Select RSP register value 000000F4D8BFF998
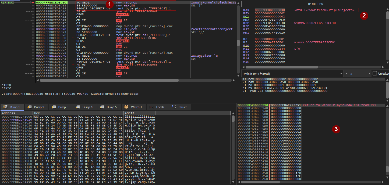 [270, 26]
